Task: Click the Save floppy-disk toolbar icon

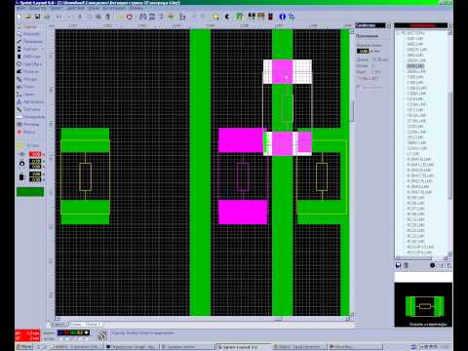Action: tap(37, 17)
